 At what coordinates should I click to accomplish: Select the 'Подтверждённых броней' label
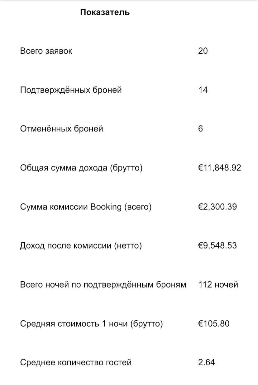click(x=71, y=90)
